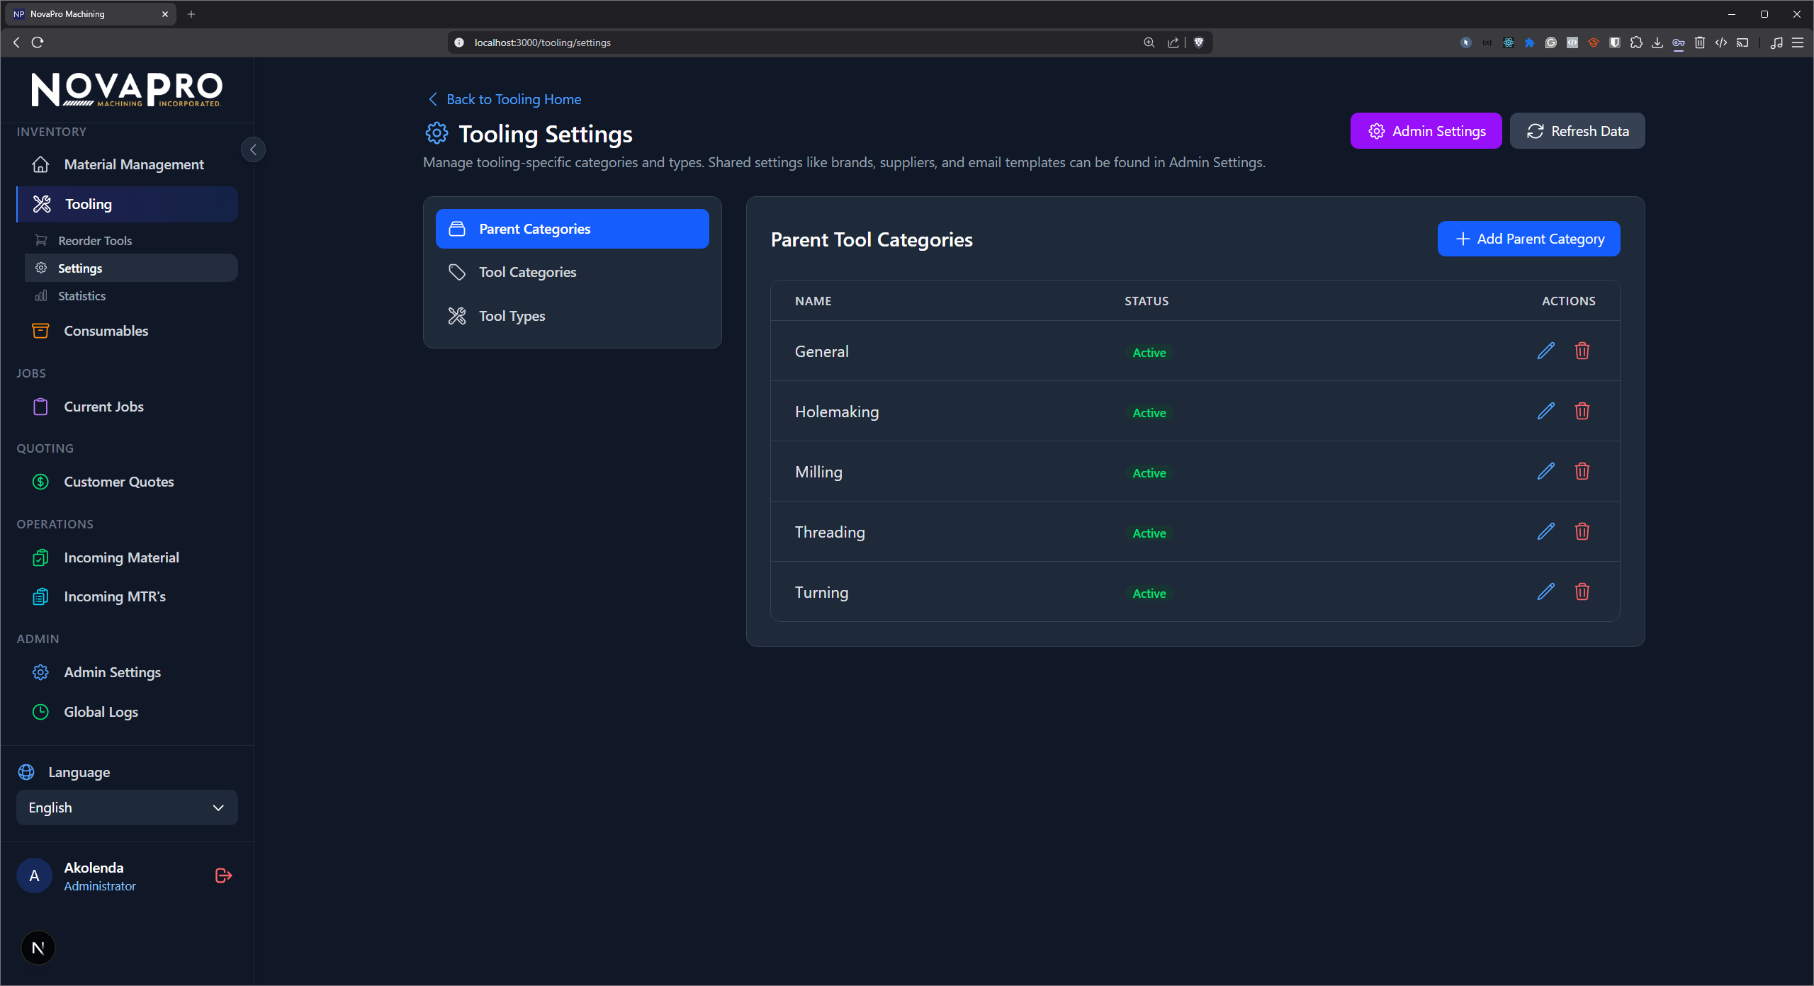
Task: Collapse the sidebar with the chevron button
Action: pyautogui.click(x=253, y=149)
